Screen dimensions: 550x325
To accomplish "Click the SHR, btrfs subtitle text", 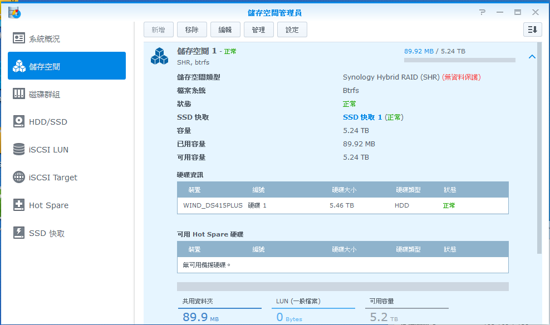I will point(193,62).
